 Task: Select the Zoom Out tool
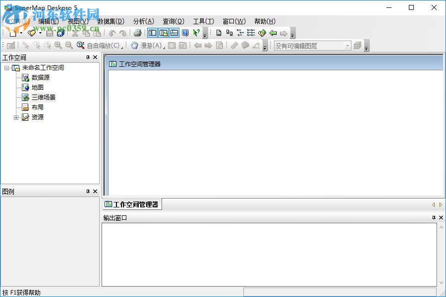coord(68,45)
